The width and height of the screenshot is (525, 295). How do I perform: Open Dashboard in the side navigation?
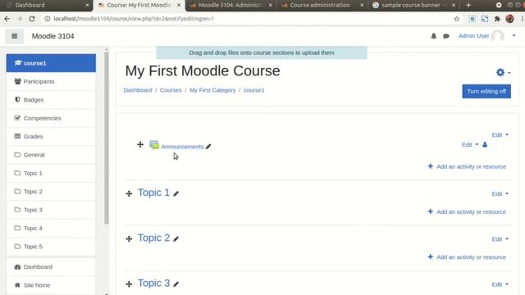click(51, 267)
